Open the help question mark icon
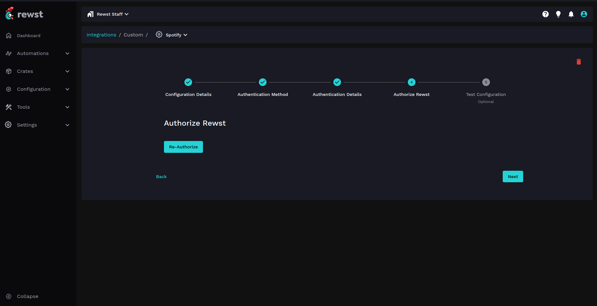This screenshot has width=597, height=306. 546,14
